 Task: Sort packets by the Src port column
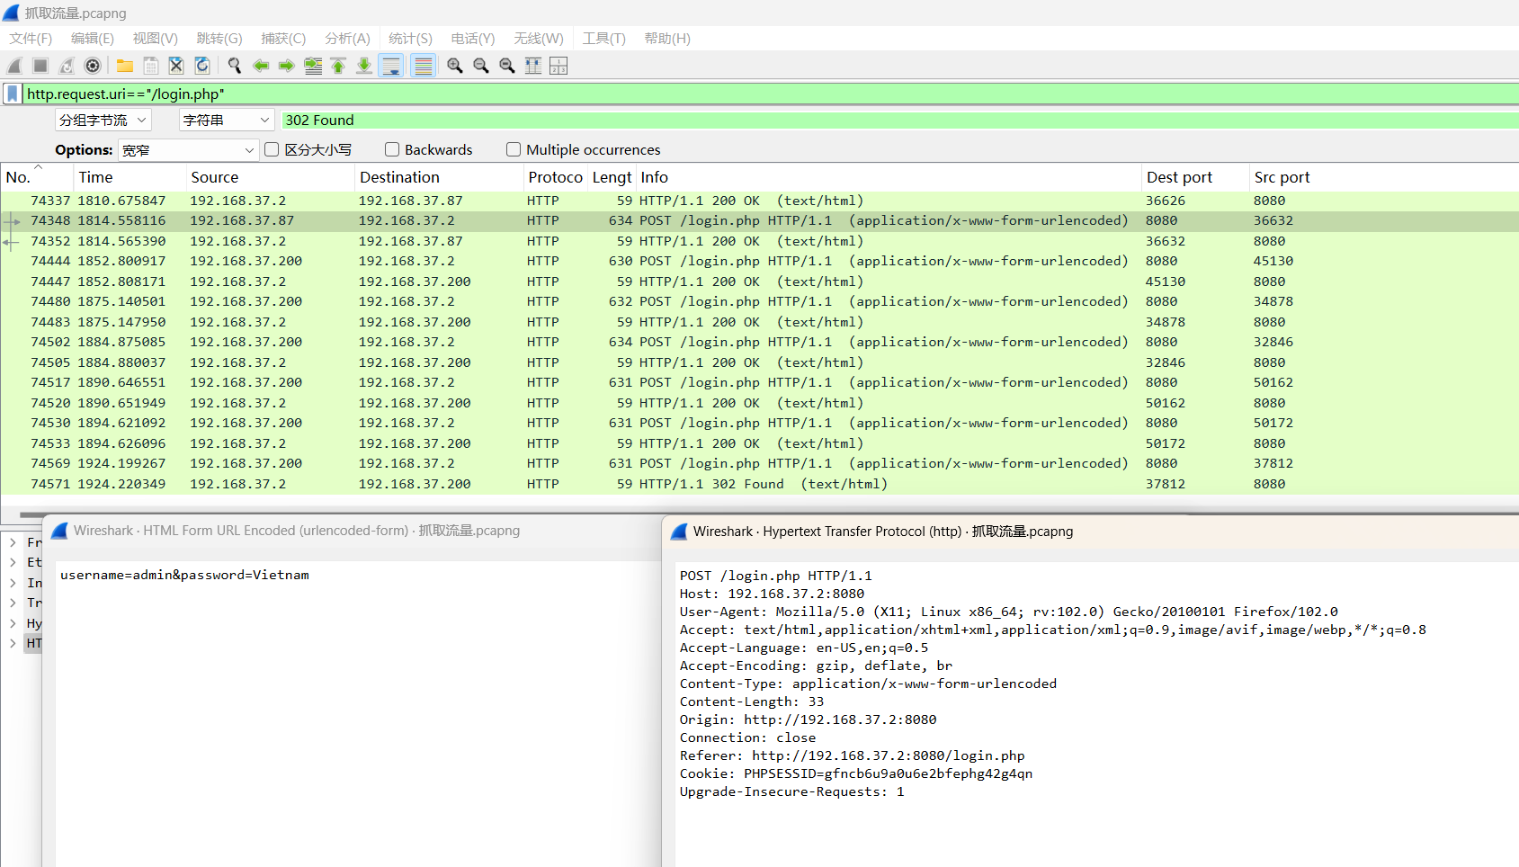(x=1384, y=177)
